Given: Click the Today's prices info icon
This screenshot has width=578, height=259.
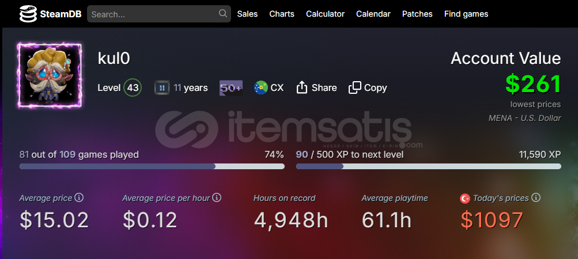Looking at the screenshot, I should coord(536,197).
